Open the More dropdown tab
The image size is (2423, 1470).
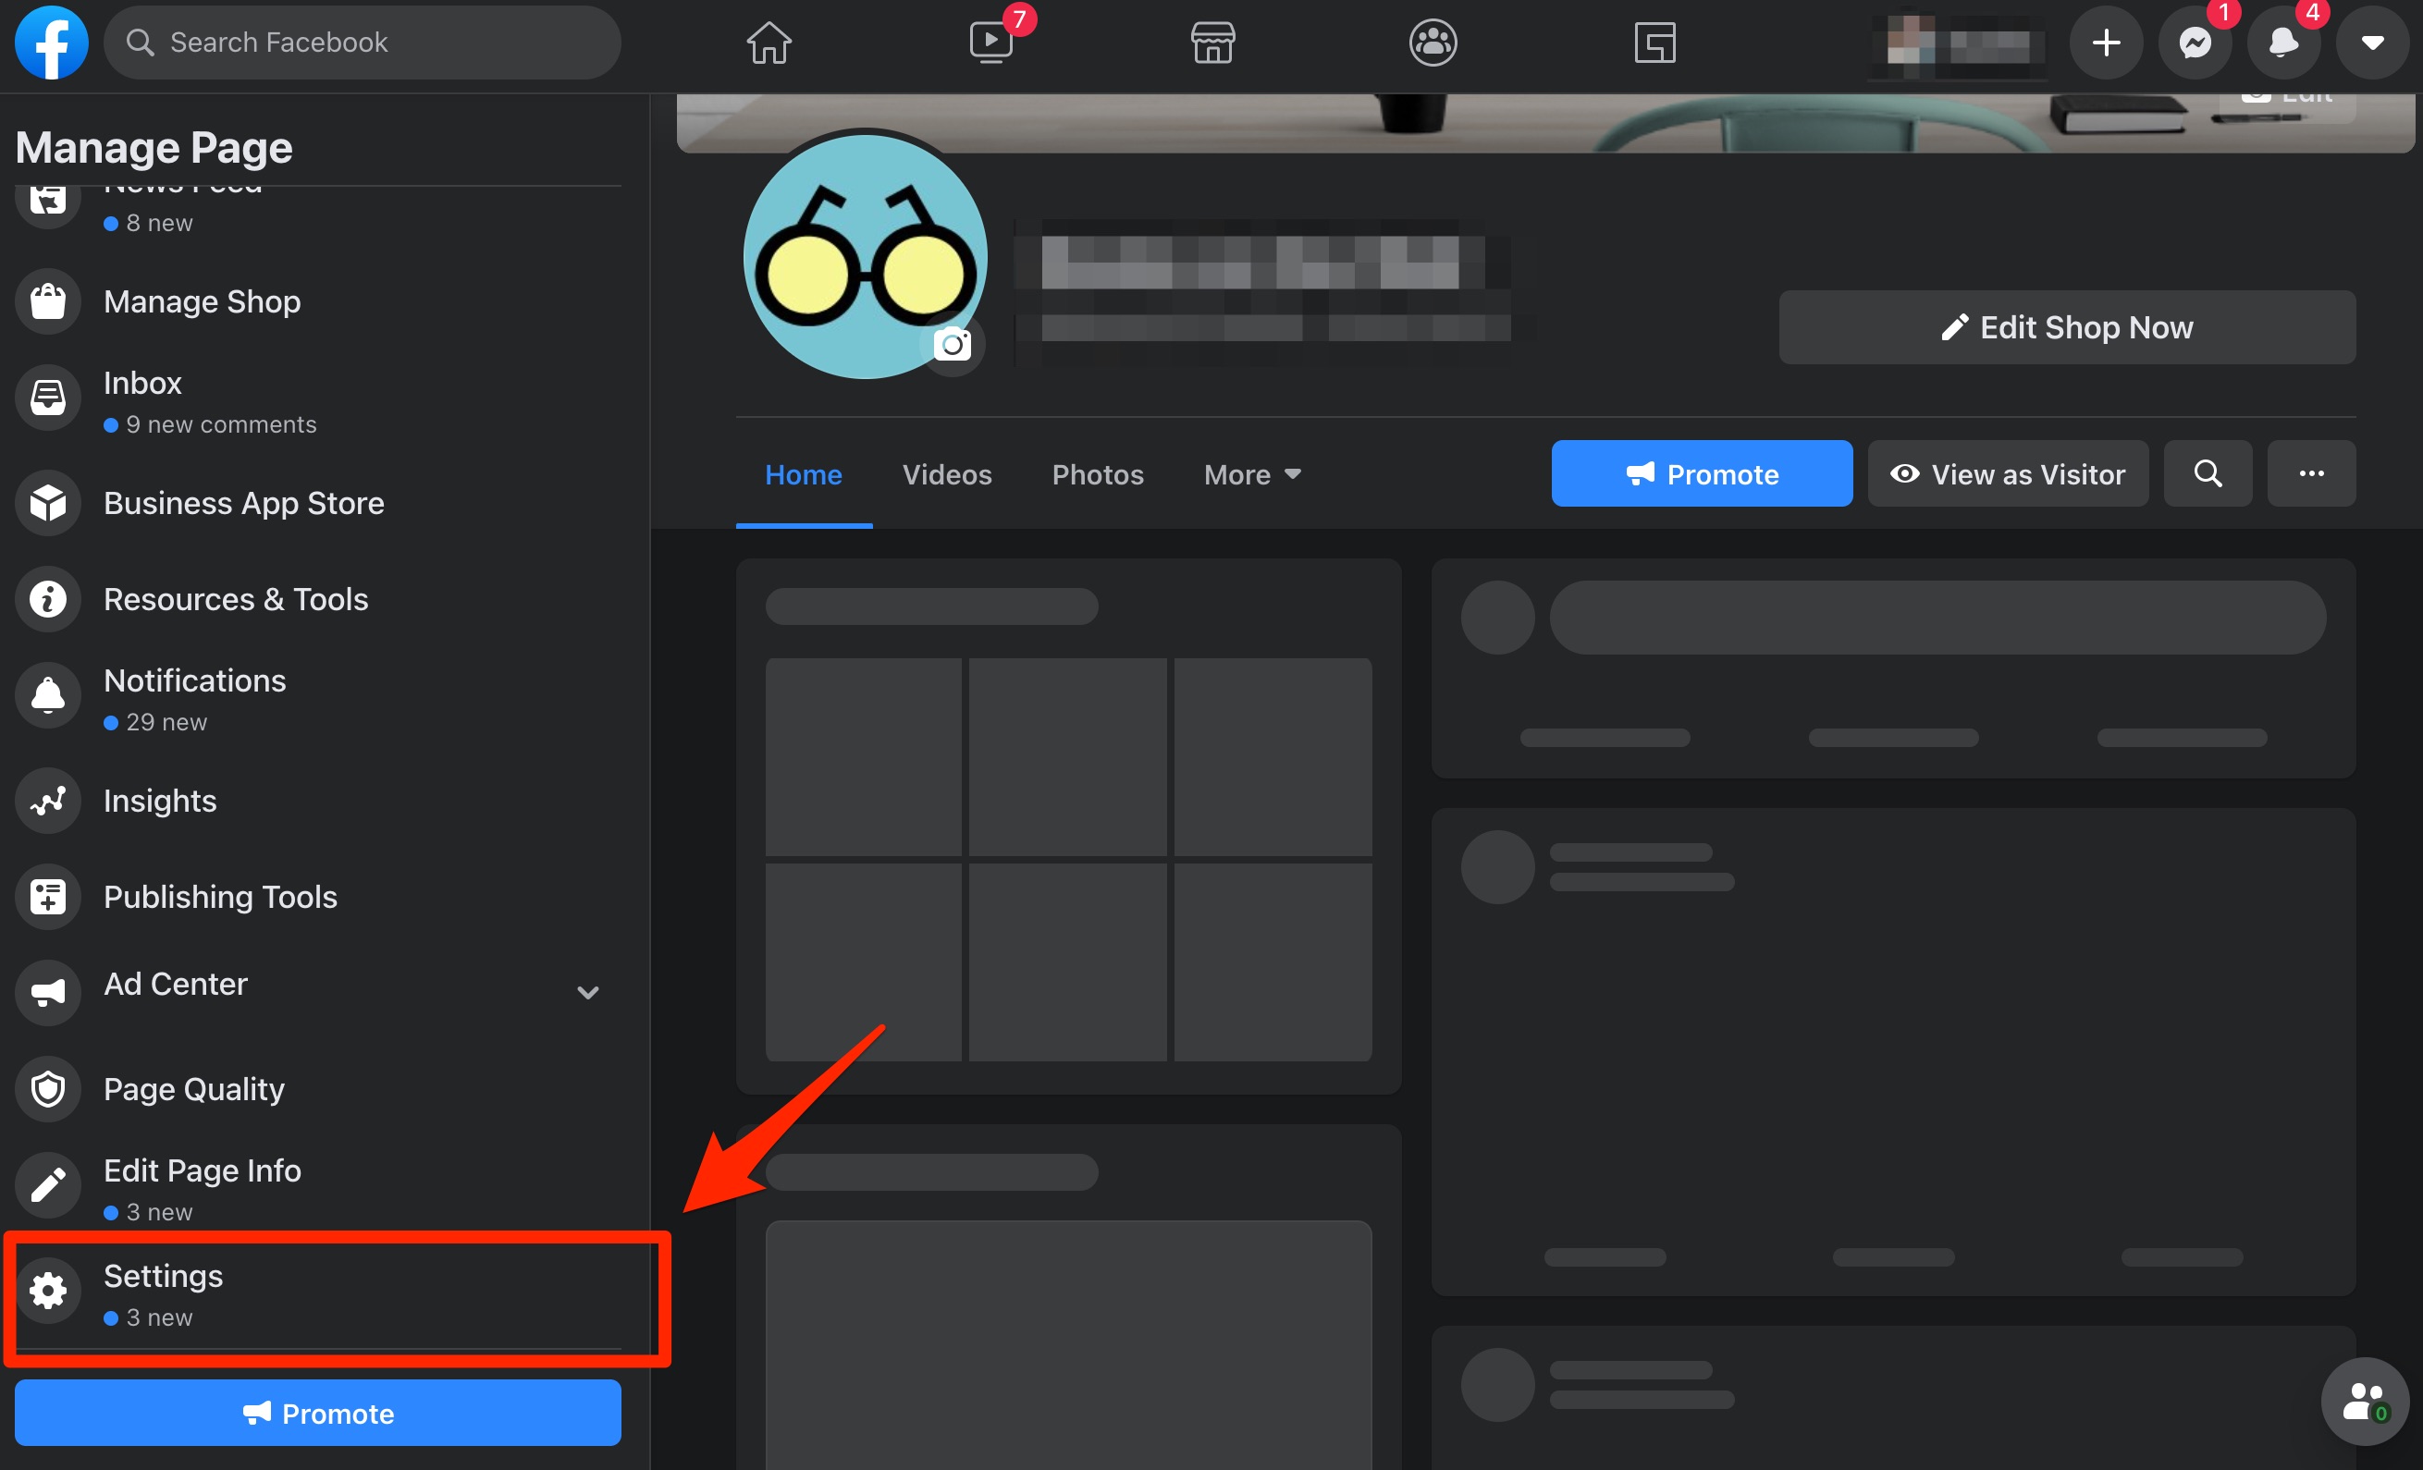coord(1252,474)
